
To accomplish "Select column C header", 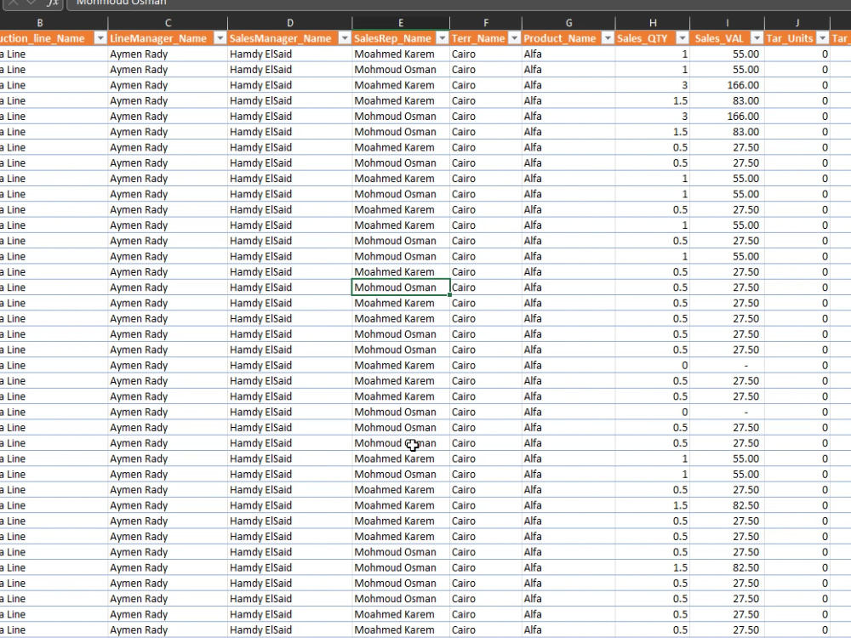I will tap(168, 23).
